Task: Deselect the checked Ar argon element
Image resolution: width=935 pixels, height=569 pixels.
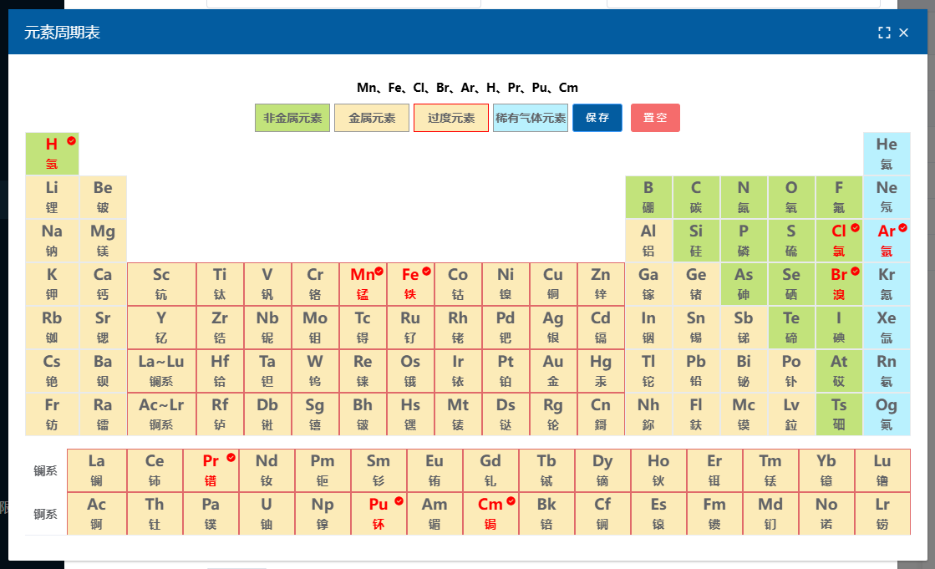Action: [887, 241]
